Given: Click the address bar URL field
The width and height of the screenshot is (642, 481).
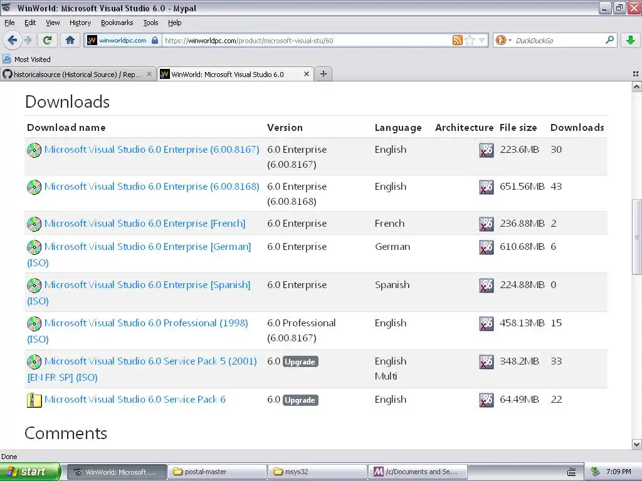Looking at the screenshot, I should 307,41.
